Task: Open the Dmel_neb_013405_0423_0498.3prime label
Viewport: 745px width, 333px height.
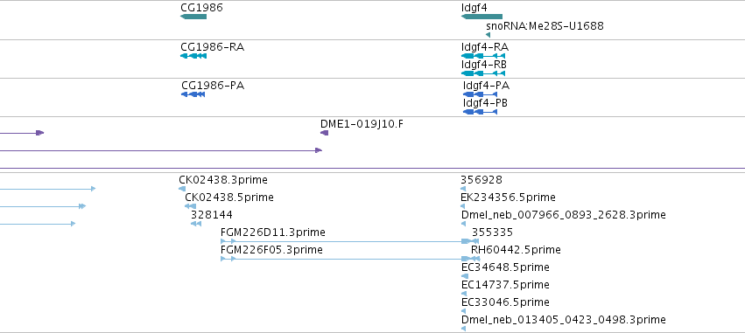Action: tap(564, 320)
